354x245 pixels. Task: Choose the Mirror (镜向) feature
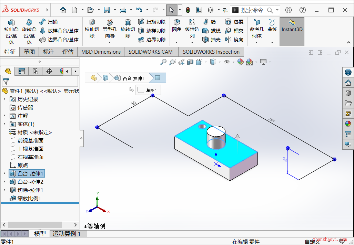[x=234, y=40]
